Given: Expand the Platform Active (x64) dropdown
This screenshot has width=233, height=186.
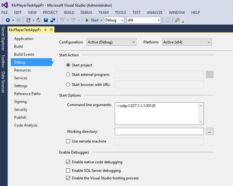Looking at the screenshot, I should pos(187,42).
